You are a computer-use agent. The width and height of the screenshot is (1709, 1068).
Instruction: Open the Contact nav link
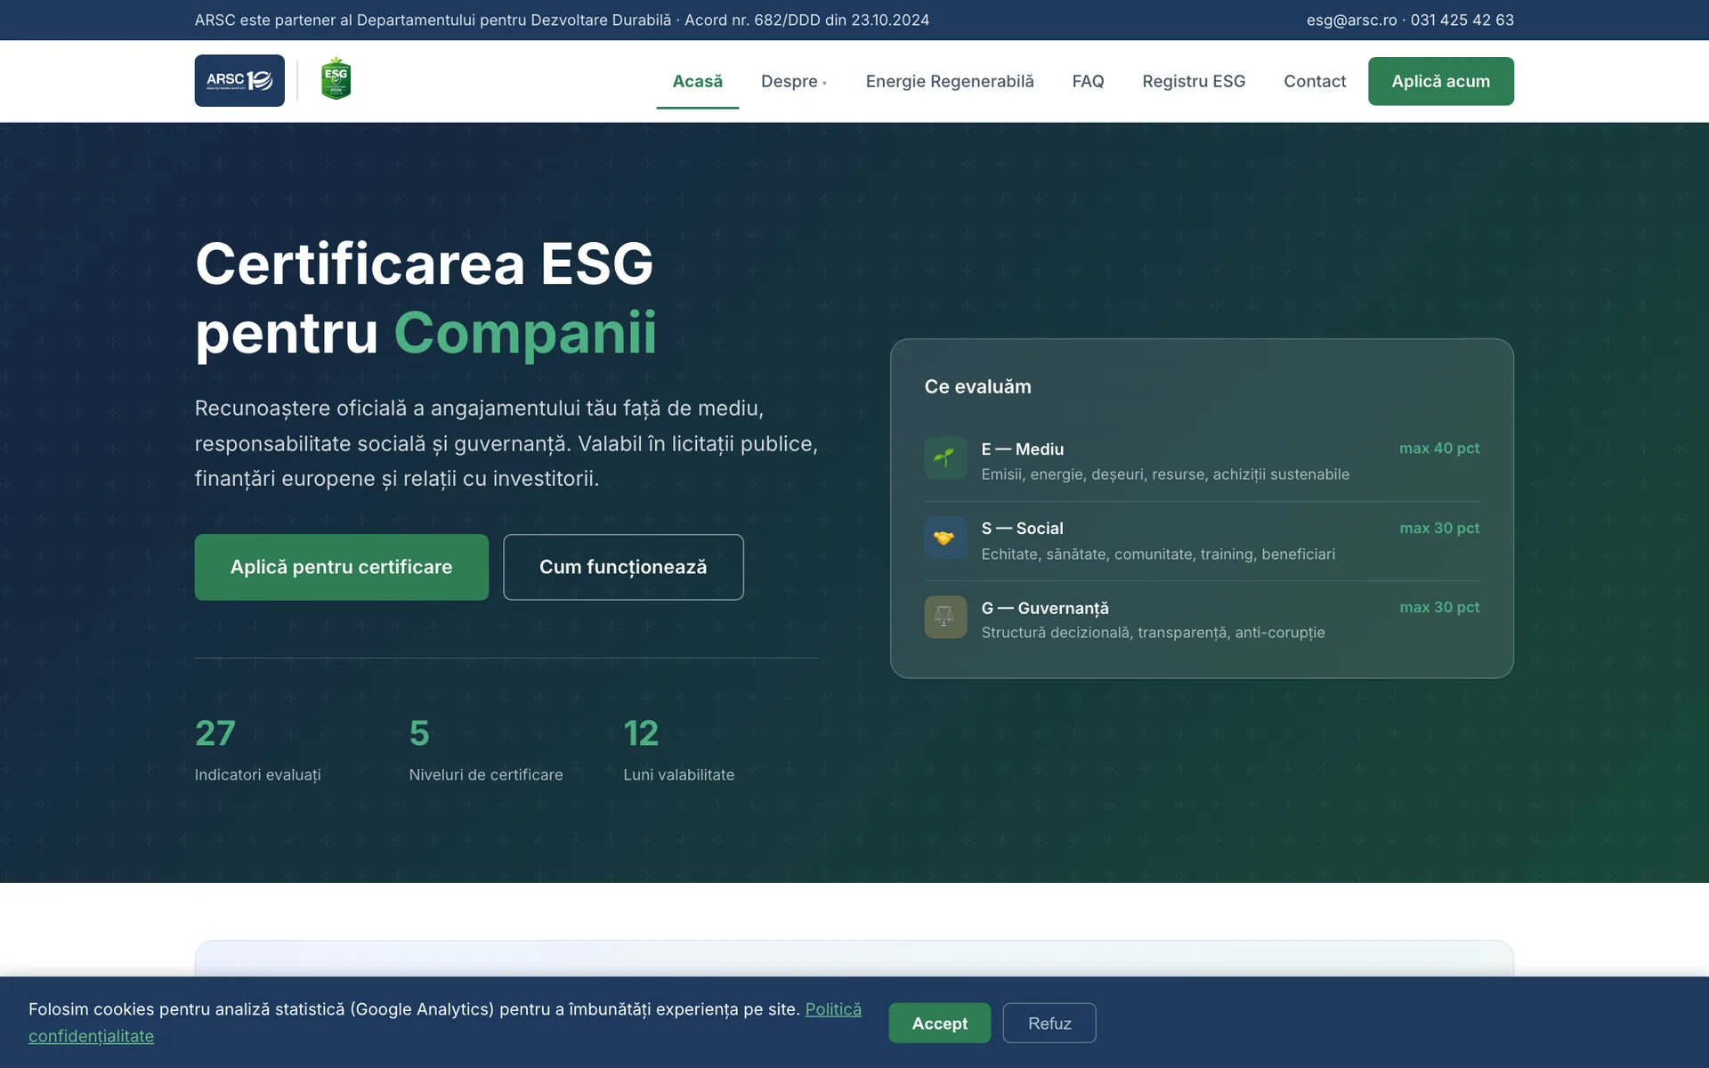[1315, 81]
